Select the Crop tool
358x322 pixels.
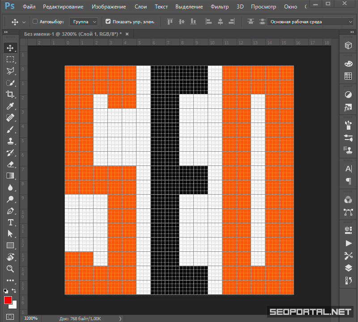point(10,94)
